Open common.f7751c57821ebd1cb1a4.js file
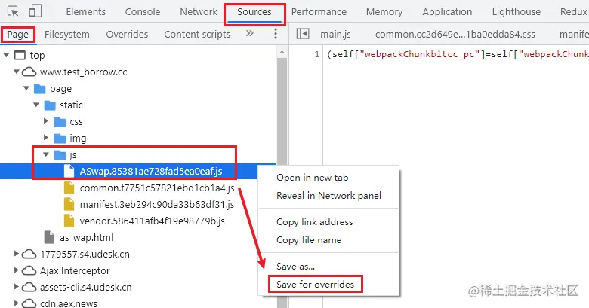Screen dimensions: 589x308 click(x=157, y=188)
